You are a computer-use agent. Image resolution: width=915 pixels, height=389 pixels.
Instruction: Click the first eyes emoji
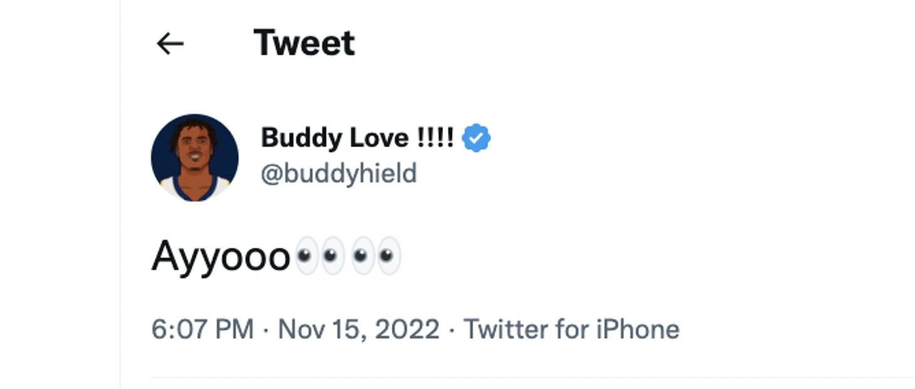(318, 256)
